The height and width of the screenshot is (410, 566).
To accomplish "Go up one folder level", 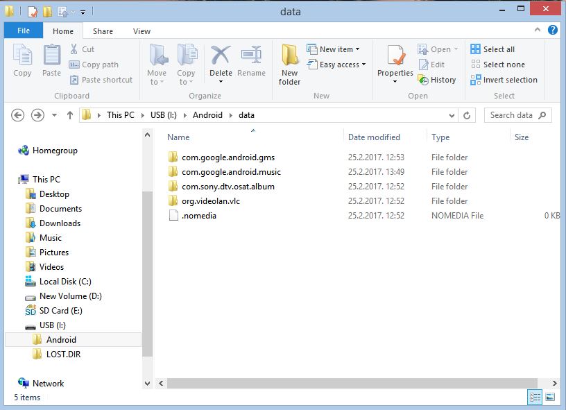I will pos(70,115).
